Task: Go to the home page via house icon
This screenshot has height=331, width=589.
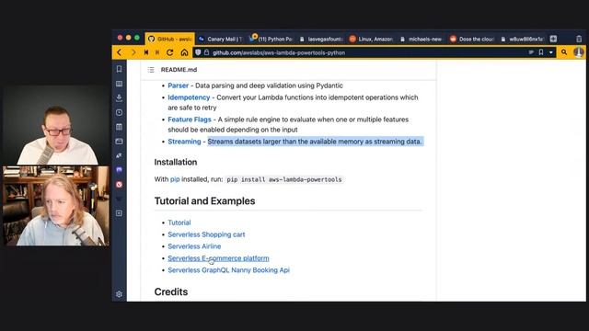Action: point(184,52)
